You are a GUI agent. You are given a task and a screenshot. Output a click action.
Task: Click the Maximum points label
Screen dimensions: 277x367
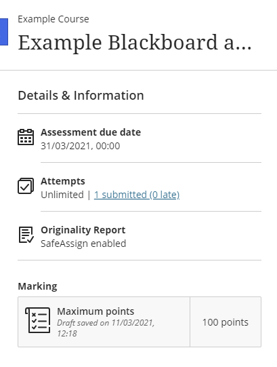(95, 311)
